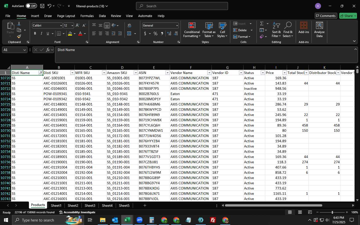Open Sort & Filter menu
Screen dimensions: 360x225
click(x=276, y=30)
